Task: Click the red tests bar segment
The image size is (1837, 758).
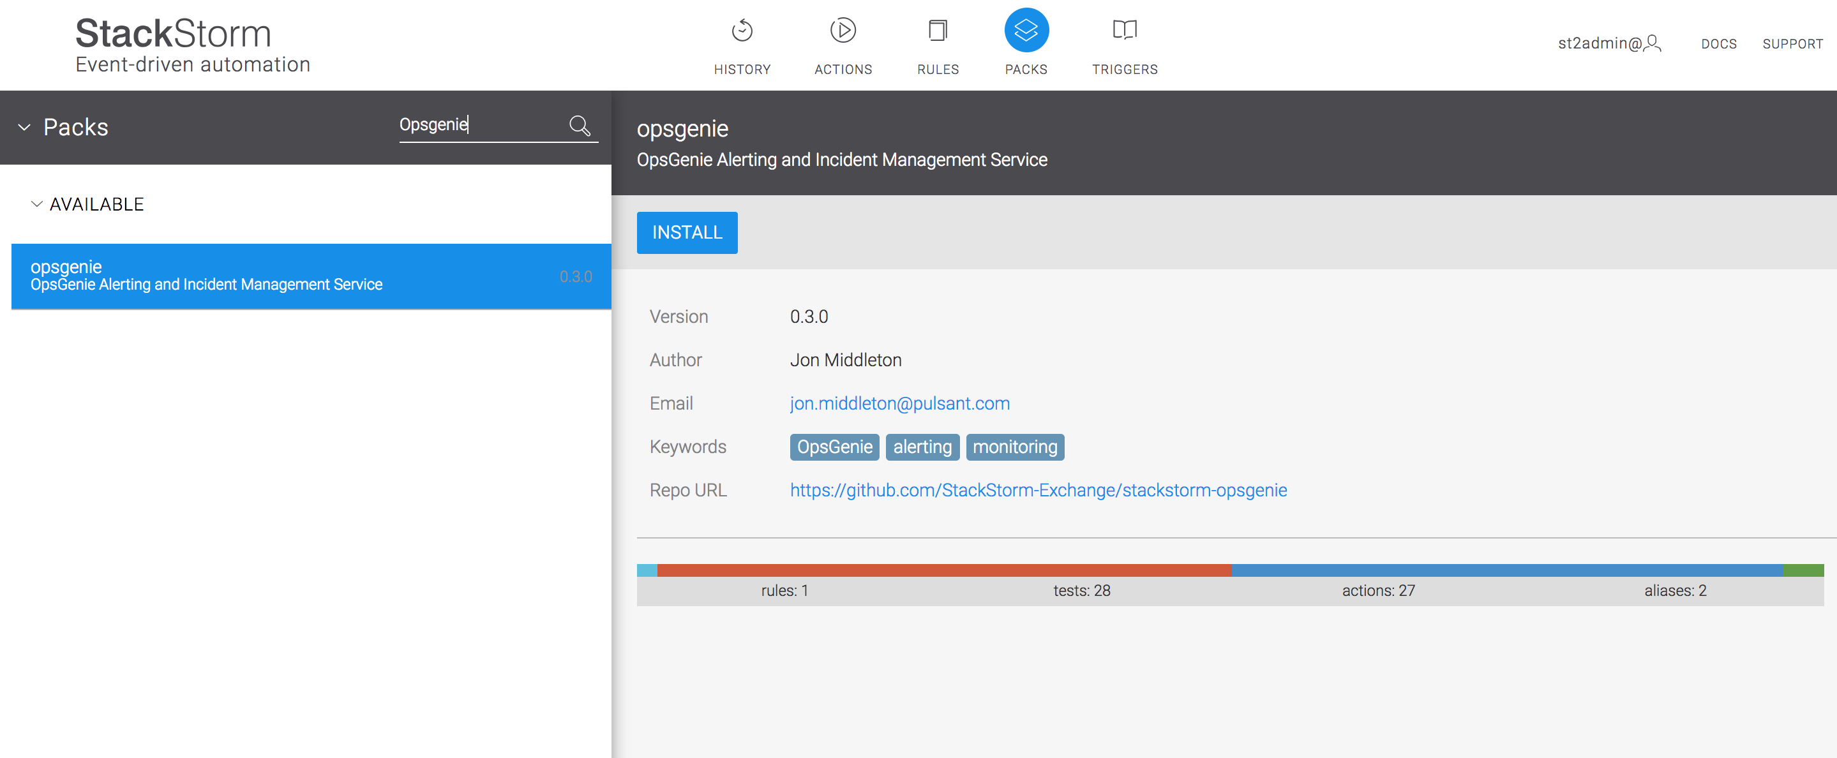Action: (x=943, y=570)
